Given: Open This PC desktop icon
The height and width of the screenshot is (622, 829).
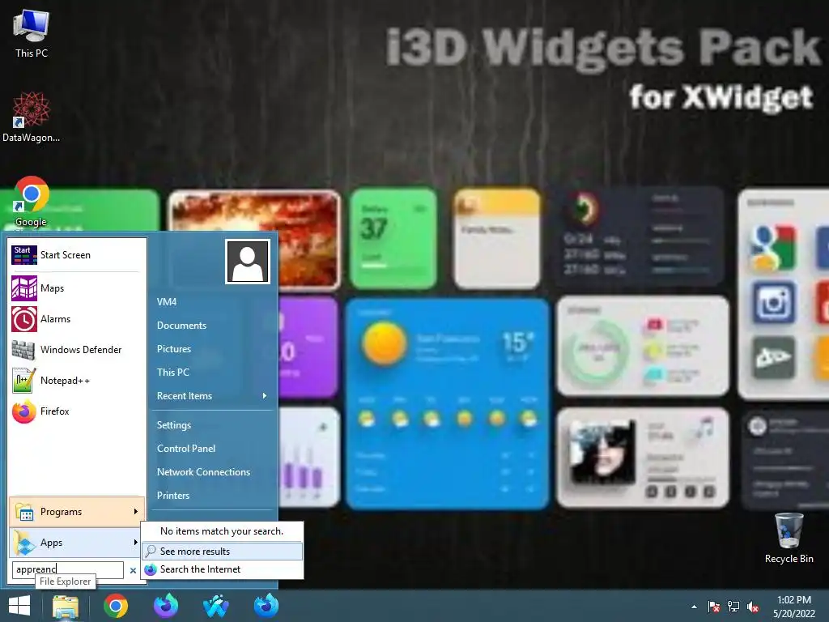Looking at the screenshot, I should 32,33.
